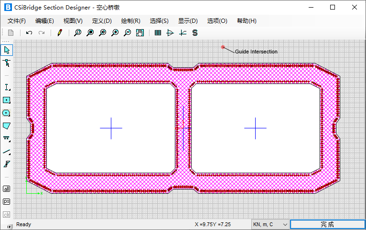This screenshot has width=366, height=230.
Task: Open the units dropdown showing KN, m, C
Action: point(270,224)
